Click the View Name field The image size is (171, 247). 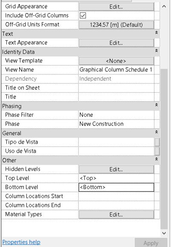[x=116, y=70]
